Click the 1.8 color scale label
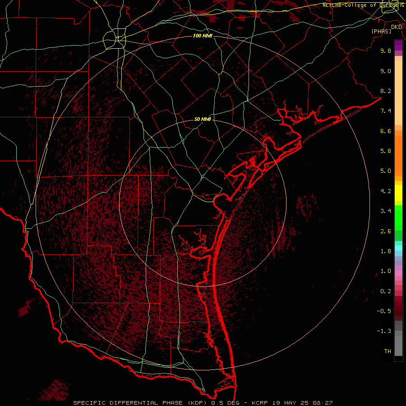This screenshot has width=406, height=406. (x=386, y=251)
